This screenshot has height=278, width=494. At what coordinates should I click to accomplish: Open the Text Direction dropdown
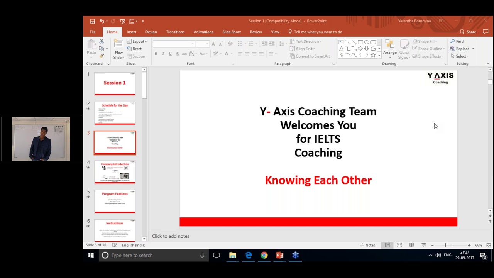coord(306,41)
